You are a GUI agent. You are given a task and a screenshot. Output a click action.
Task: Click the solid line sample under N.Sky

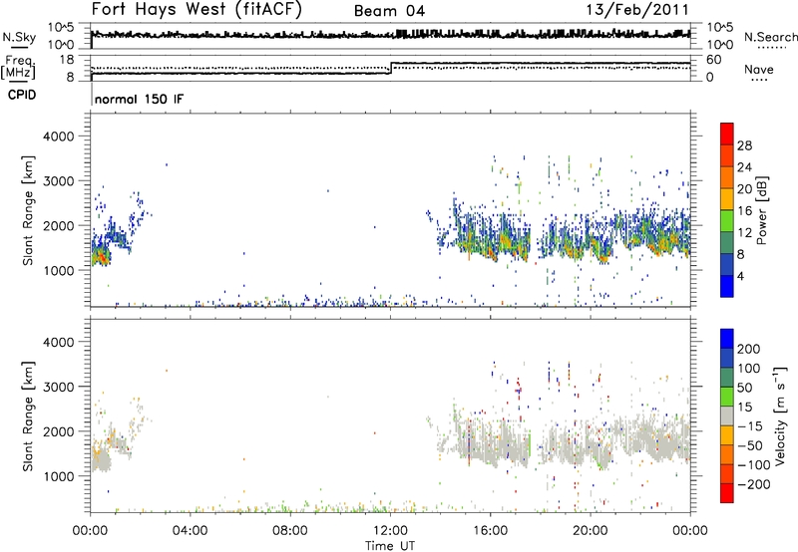click(20, 48)
